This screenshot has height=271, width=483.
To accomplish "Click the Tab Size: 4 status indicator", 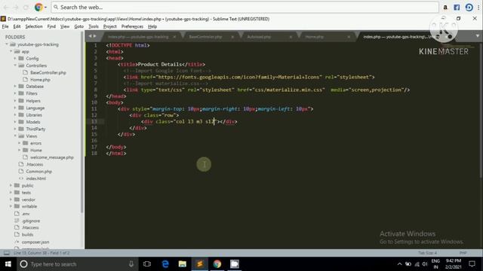I will [x=427, y=253].
